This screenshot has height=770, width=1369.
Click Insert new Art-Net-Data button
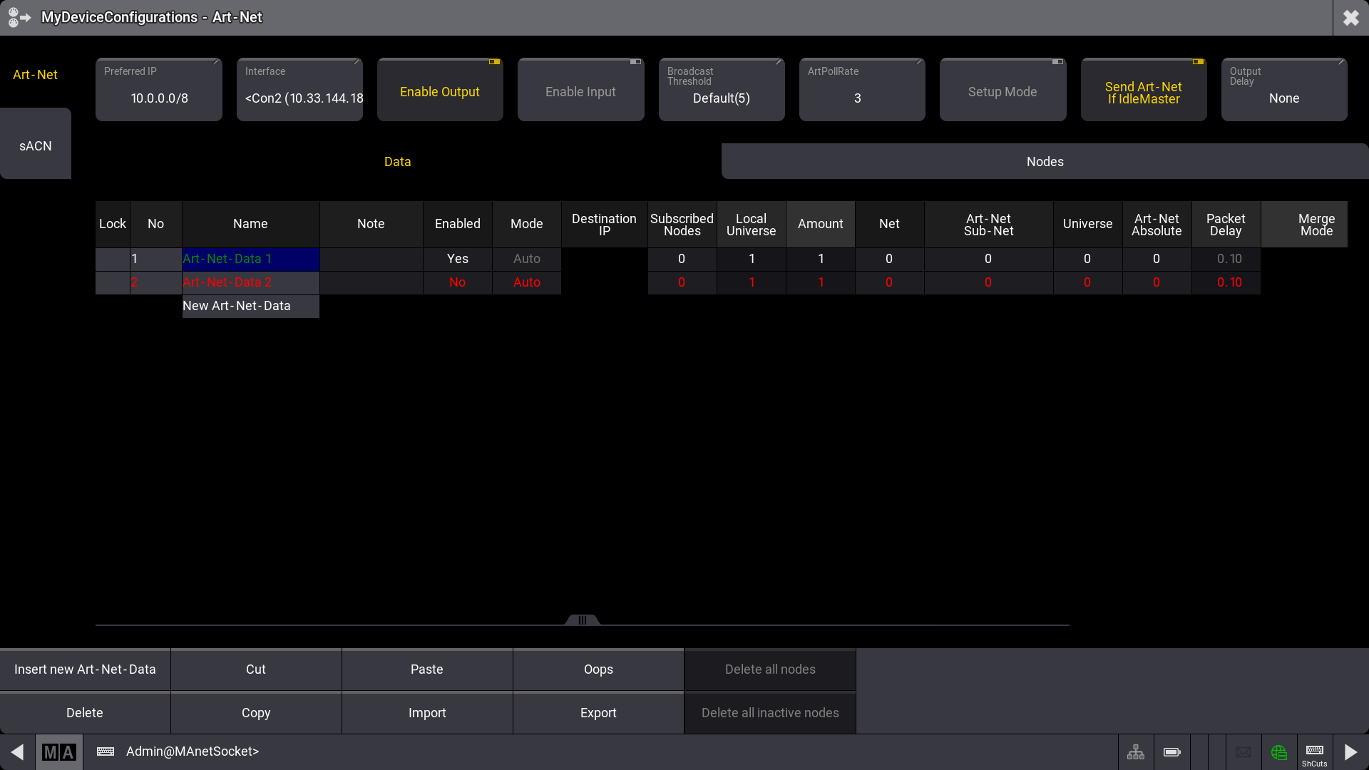click(85, 669)
